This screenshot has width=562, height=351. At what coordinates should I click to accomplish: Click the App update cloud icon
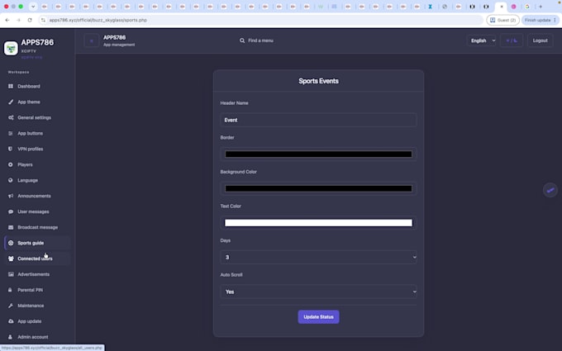pos(11,321)
